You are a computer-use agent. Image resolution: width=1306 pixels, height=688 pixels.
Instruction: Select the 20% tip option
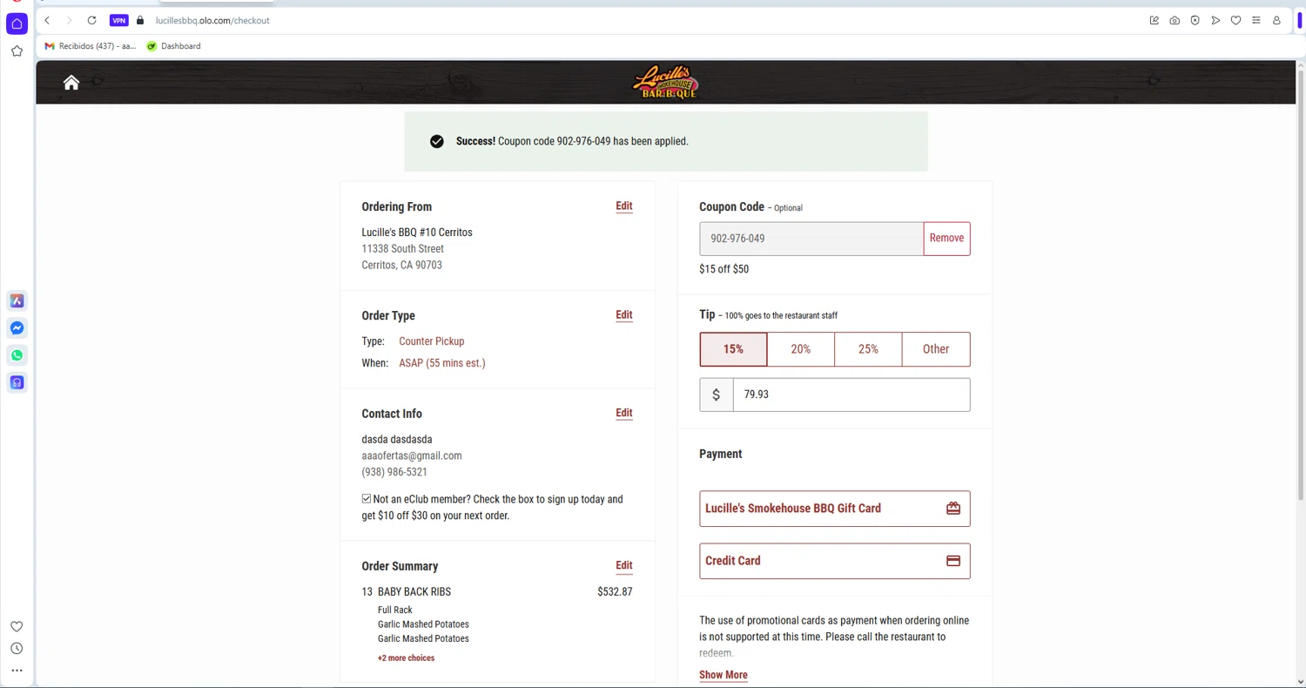point(801,349)
